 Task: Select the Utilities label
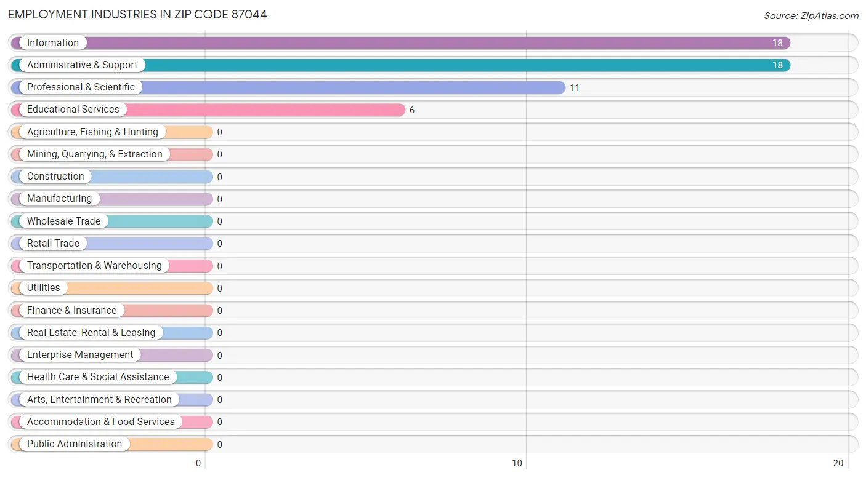pyautogui.click(x=44, y=288)
